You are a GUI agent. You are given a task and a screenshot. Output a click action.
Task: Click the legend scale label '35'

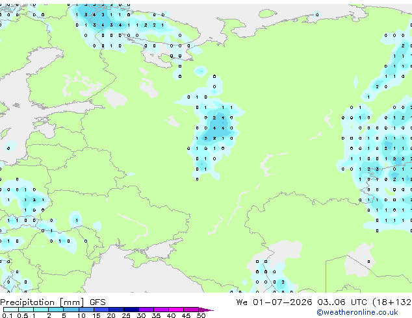pyautogui.click(x=156, y=315)
